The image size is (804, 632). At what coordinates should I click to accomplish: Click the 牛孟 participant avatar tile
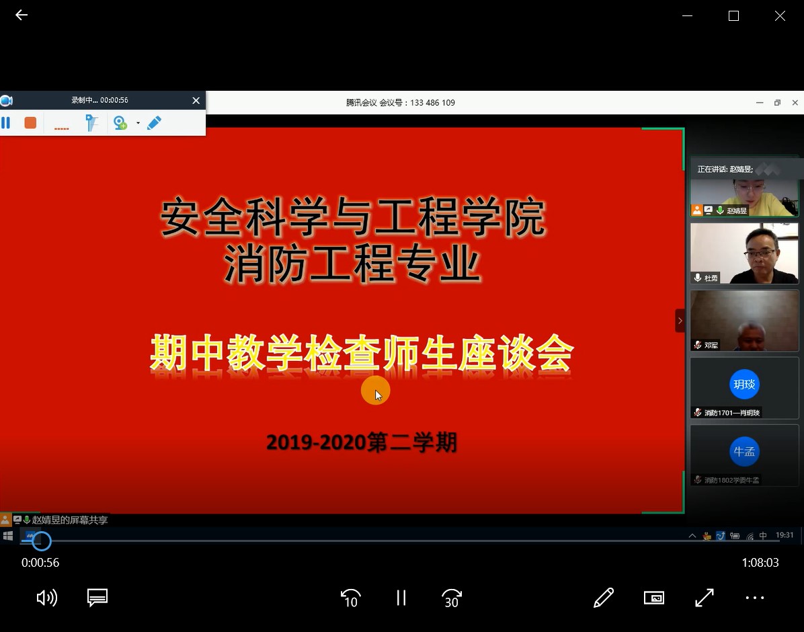[744, 452]
